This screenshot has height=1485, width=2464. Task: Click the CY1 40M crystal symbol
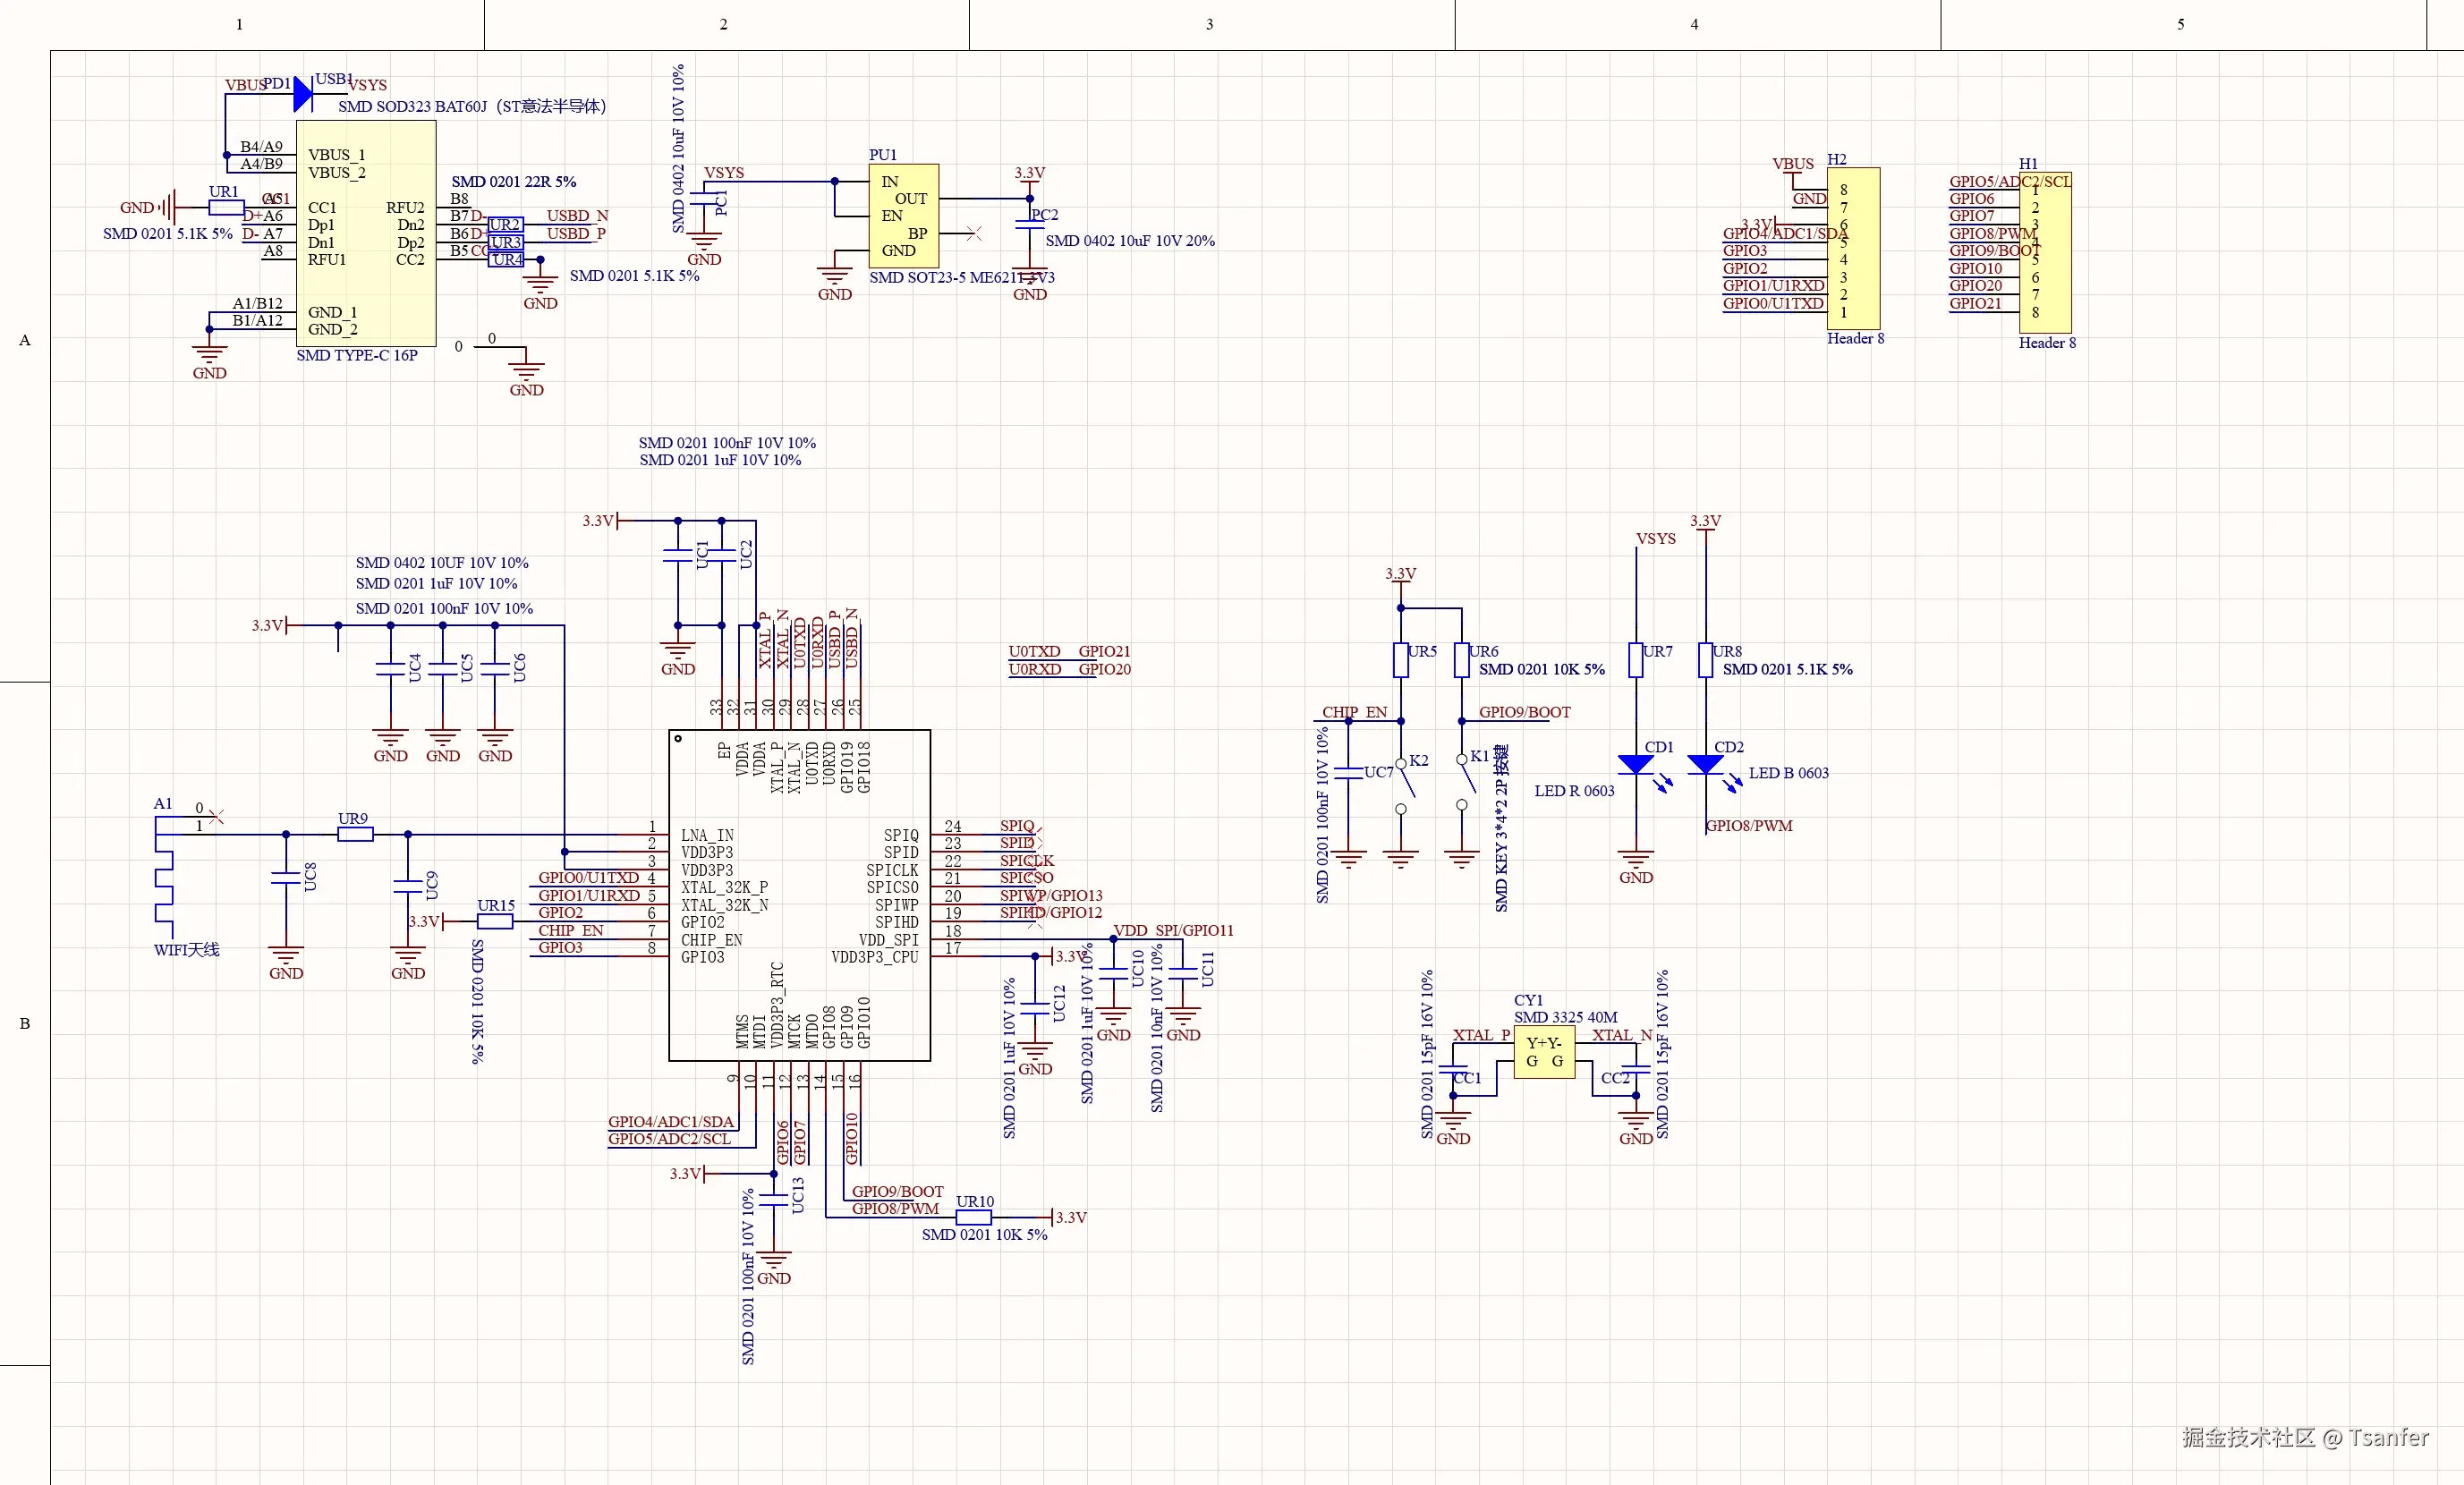tap(1545, 1050)
